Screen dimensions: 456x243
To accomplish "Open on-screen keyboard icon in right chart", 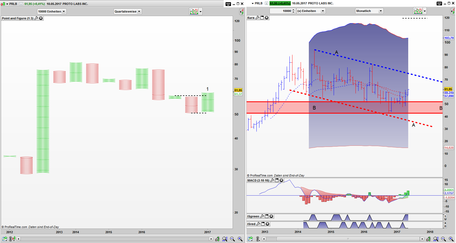I will tap(439, 4).
